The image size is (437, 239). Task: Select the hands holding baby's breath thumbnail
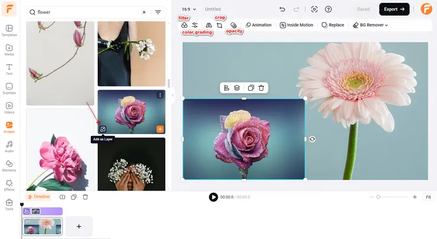click(x=132, y=164)
